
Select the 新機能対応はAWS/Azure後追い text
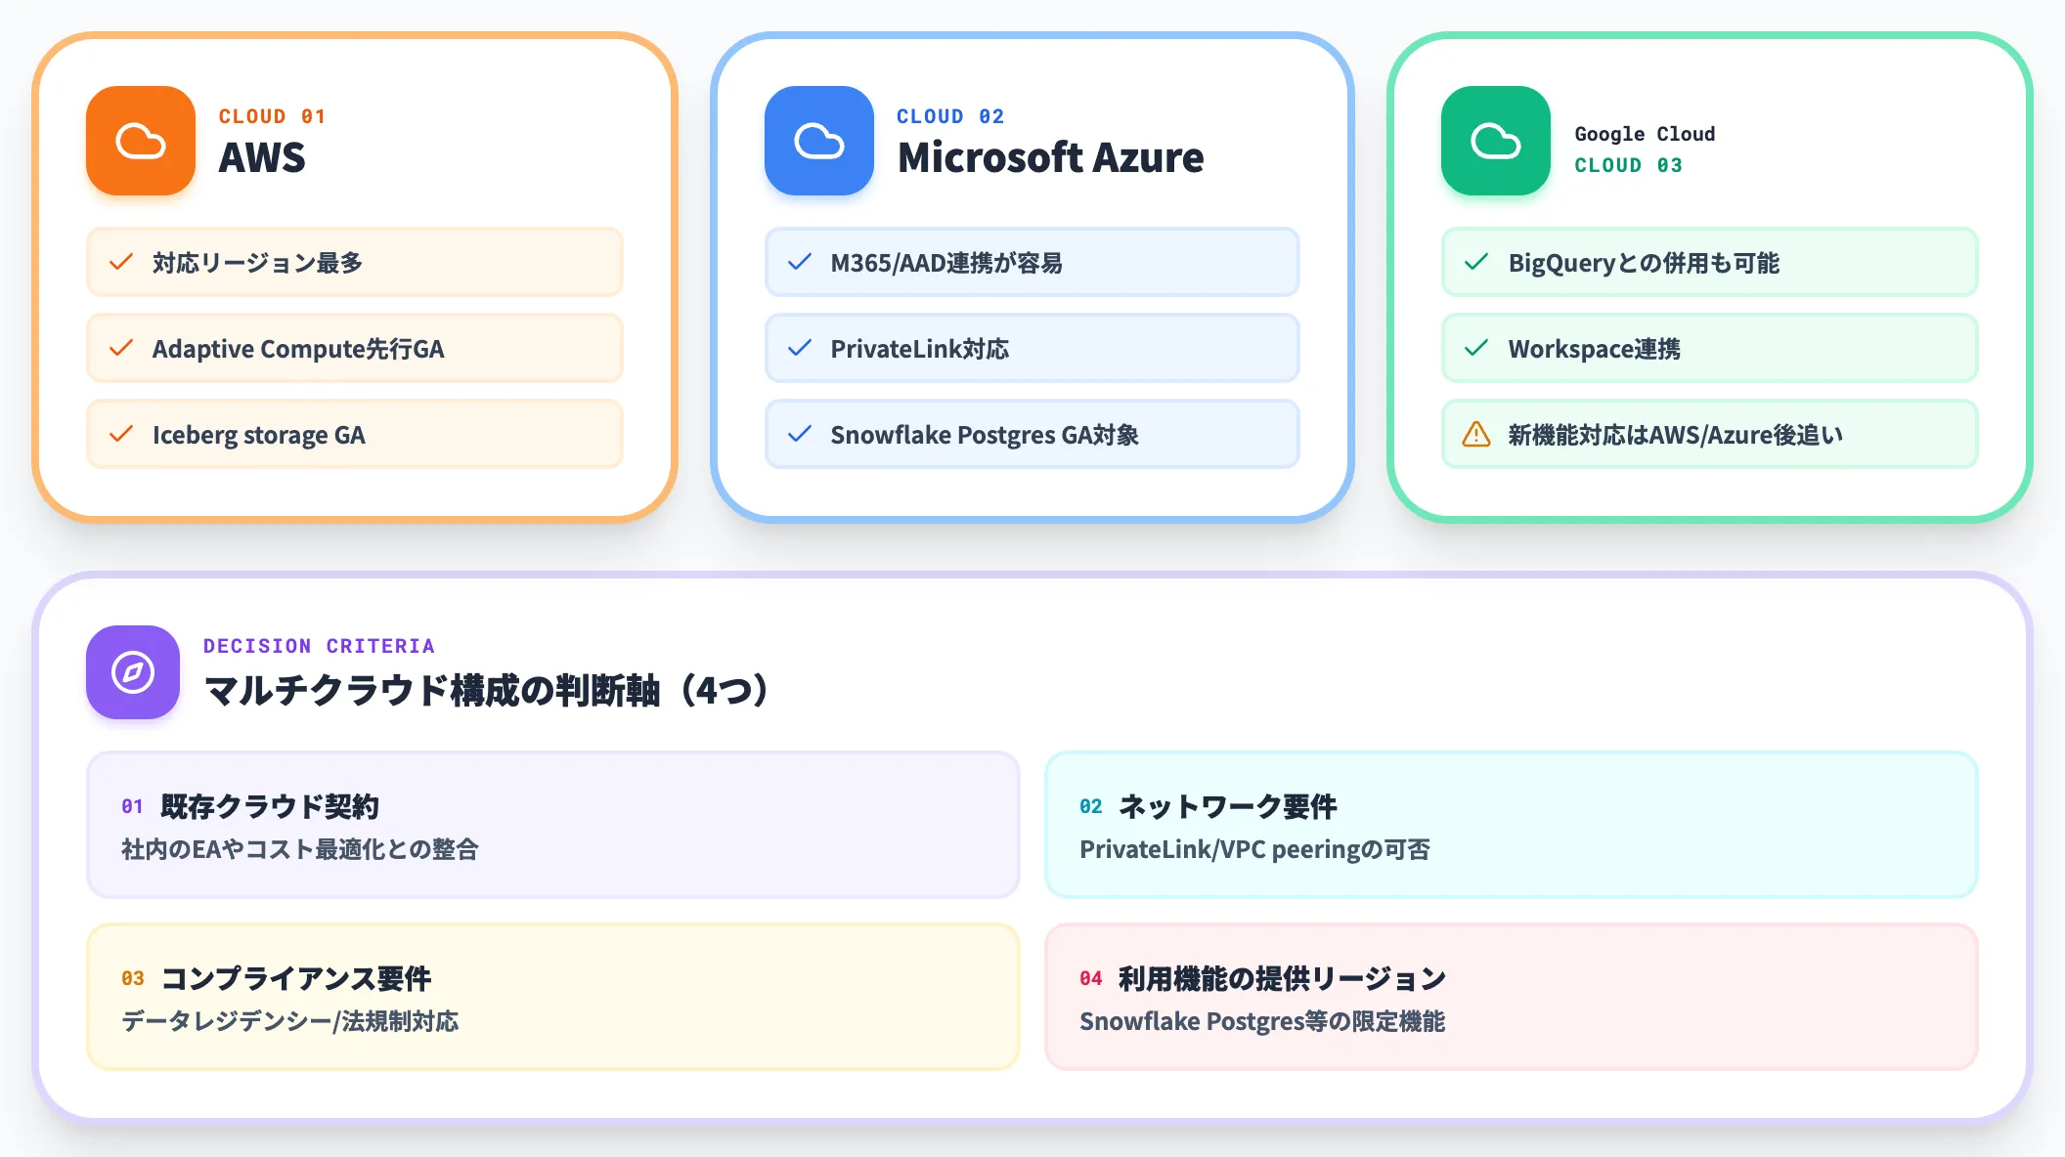[x=1675, y=435]
